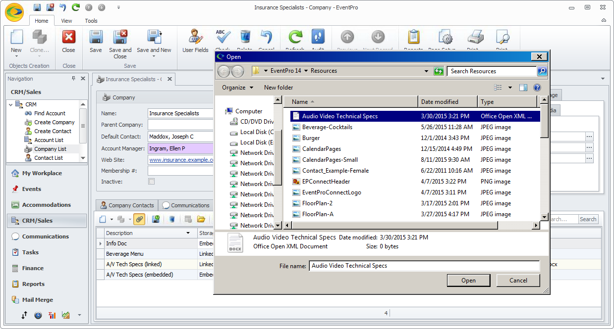The width and height of the screenshot is (614, 329).
Task: Open the Events navigation section
Action: 47,189
